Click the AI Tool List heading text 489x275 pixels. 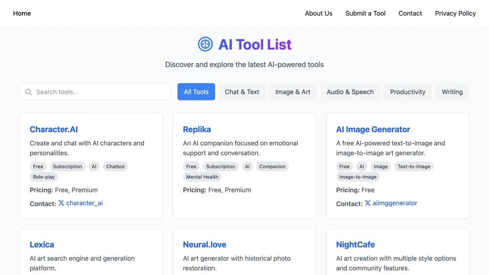tap(255, 44)
